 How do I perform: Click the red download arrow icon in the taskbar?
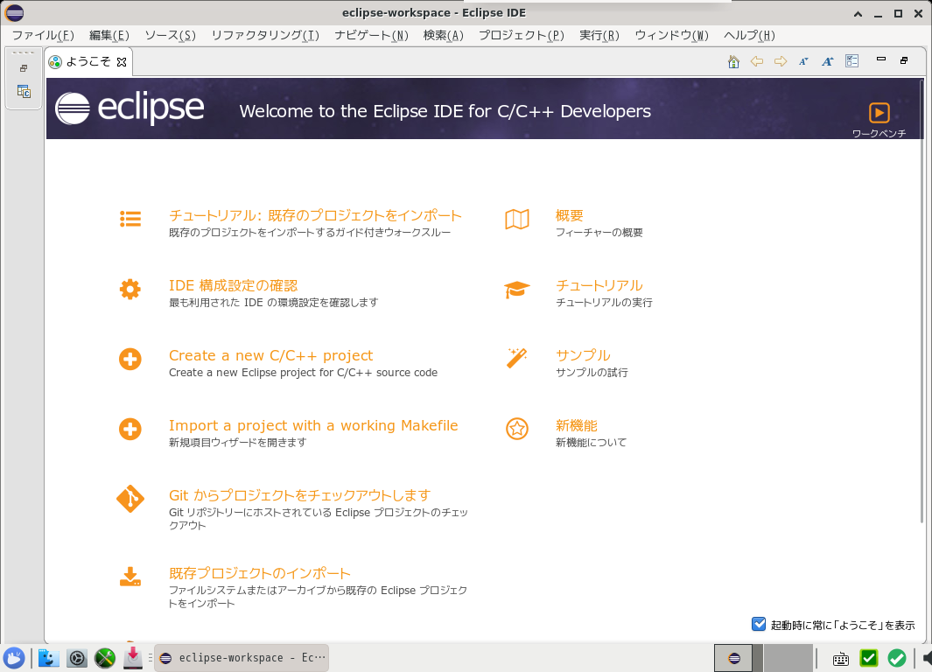(133, 658)
